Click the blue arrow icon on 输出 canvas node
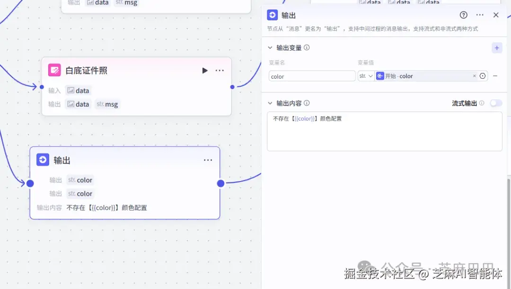The image size is (511, 289). [43, 160]
